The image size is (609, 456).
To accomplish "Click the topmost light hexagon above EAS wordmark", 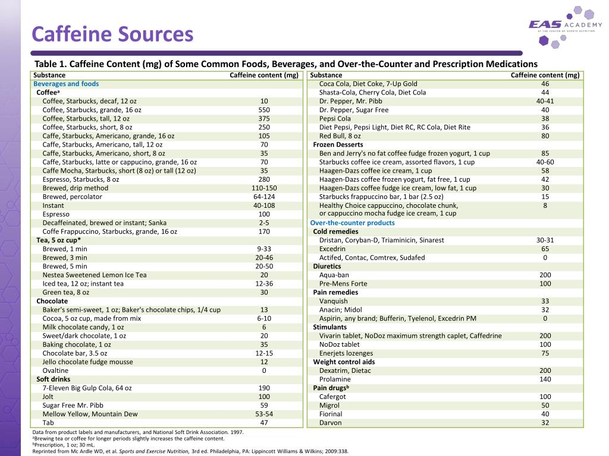I will click(x=578, y=9).
